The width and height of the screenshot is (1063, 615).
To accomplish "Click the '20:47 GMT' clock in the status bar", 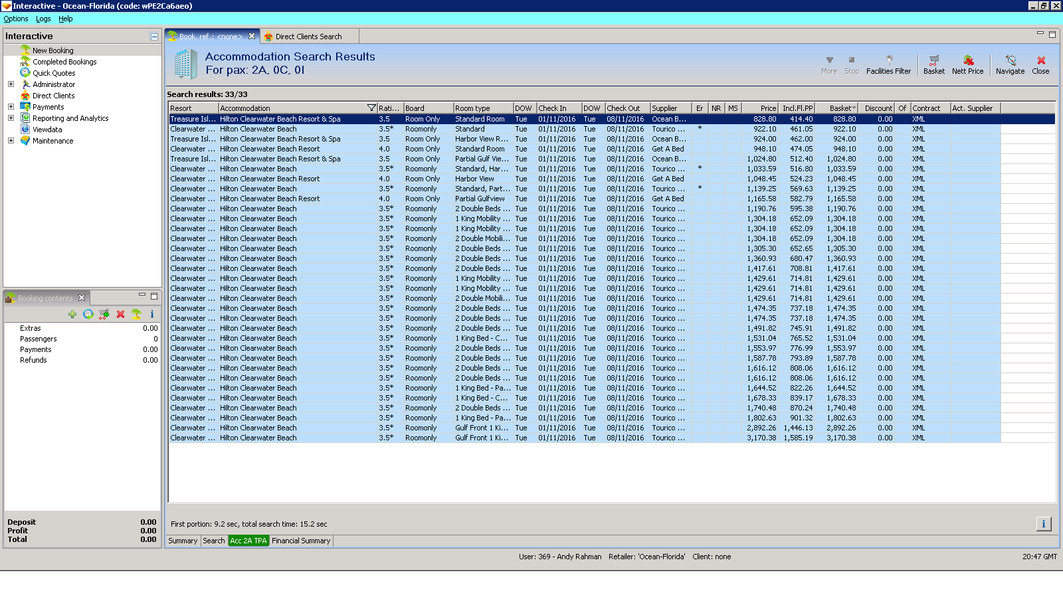I will click(1039, 557).
